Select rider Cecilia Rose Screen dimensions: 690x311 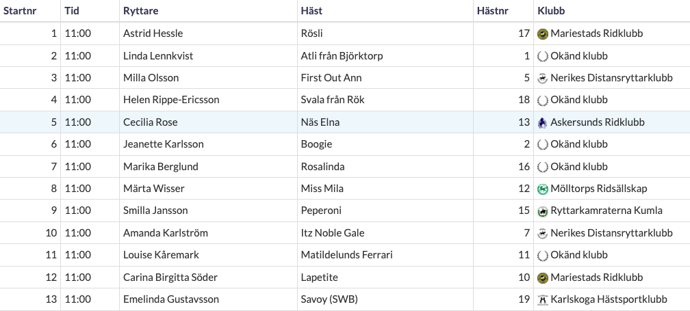[x=151, y=122]
